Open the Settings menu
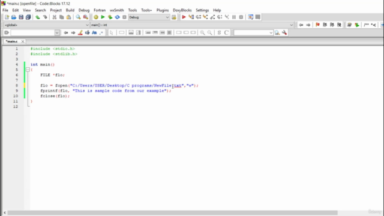 [x=202, y=10]
